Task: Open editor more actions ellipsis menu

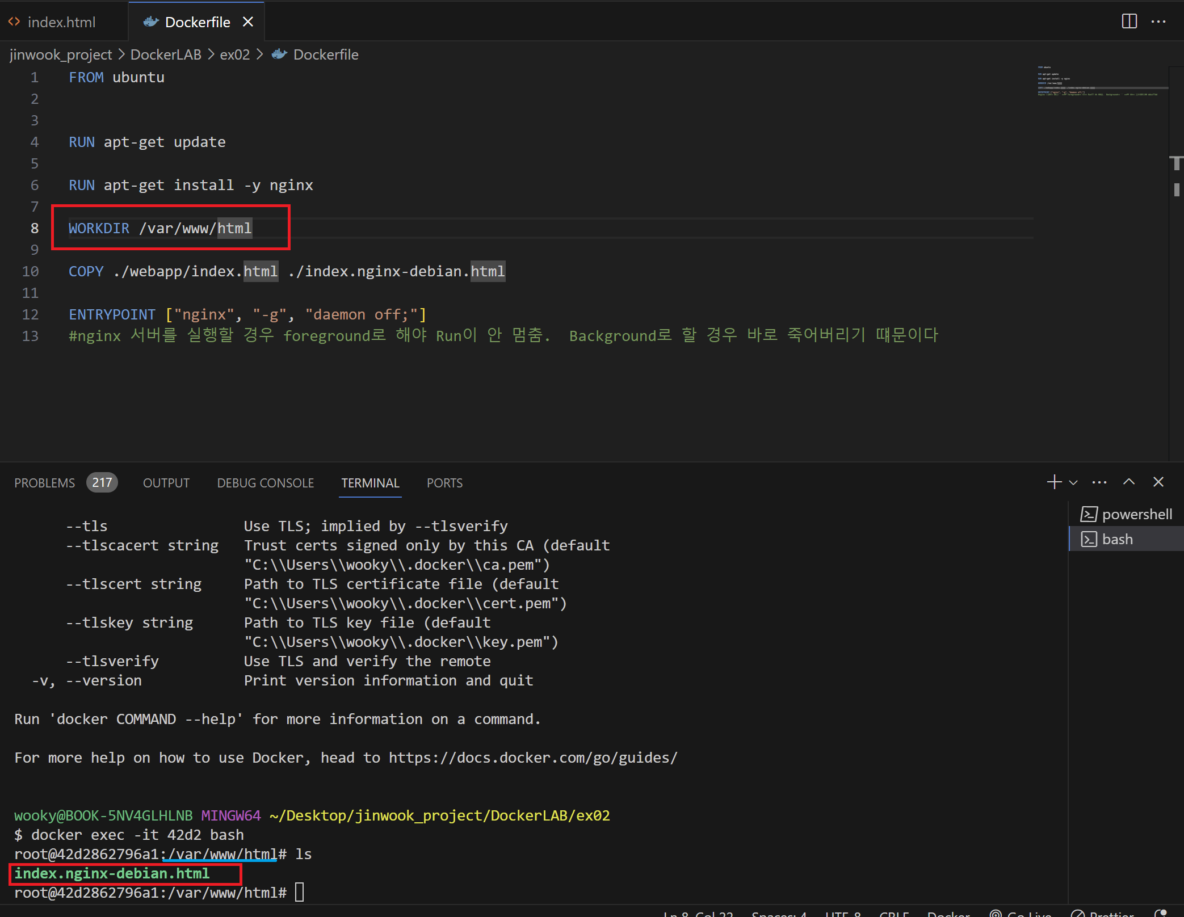Action: coord(1158,22)
